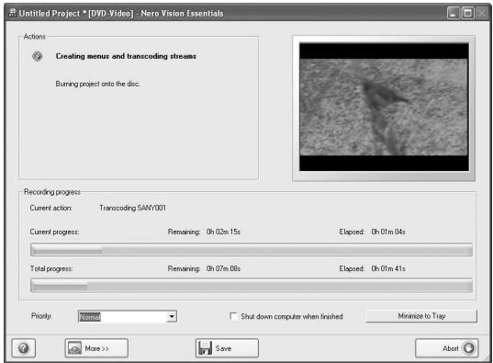Open help with the question mark button
The height and width of the screenshot is (363, 493).
click(24, 348)
